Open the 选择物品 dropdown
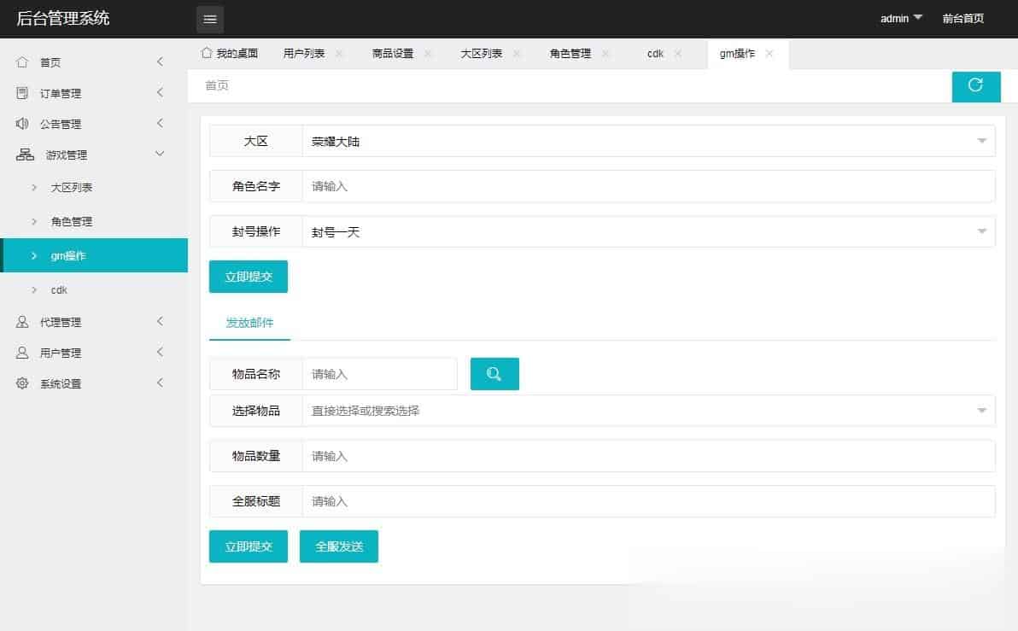The height and width of the screenshot is (631, 1018). click(648, 411)
